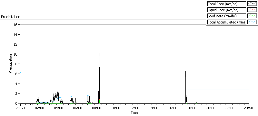
Task: Click the 02:00 time axis label
Action: pyautogui.click(x=39, y=108)
